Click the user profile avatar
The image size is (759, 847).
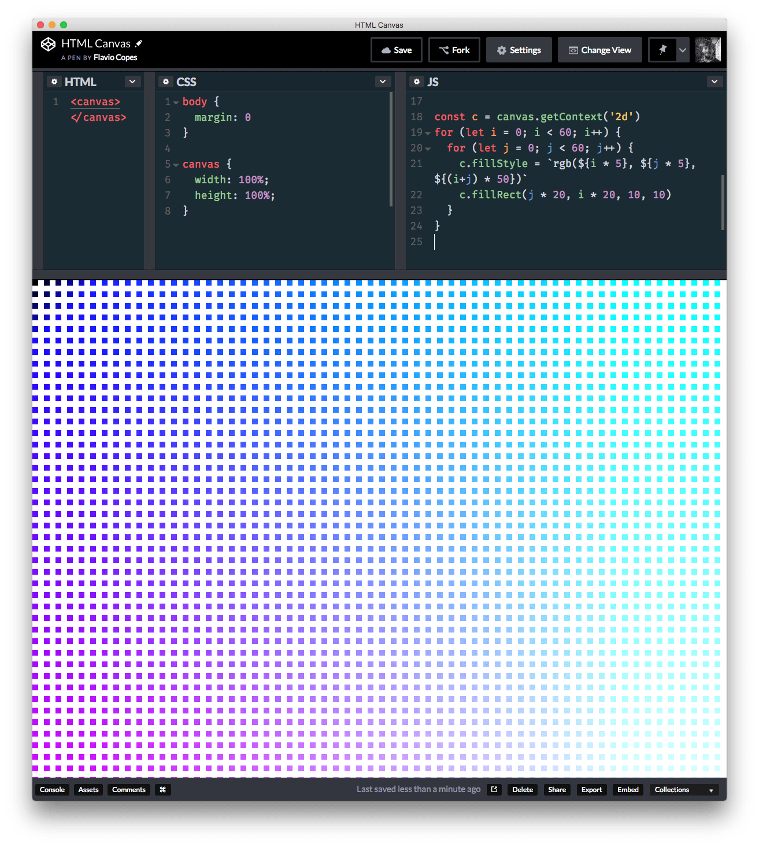click(x=708, y=50)
